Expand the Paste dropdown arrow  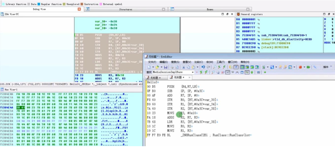pos(198,67)
